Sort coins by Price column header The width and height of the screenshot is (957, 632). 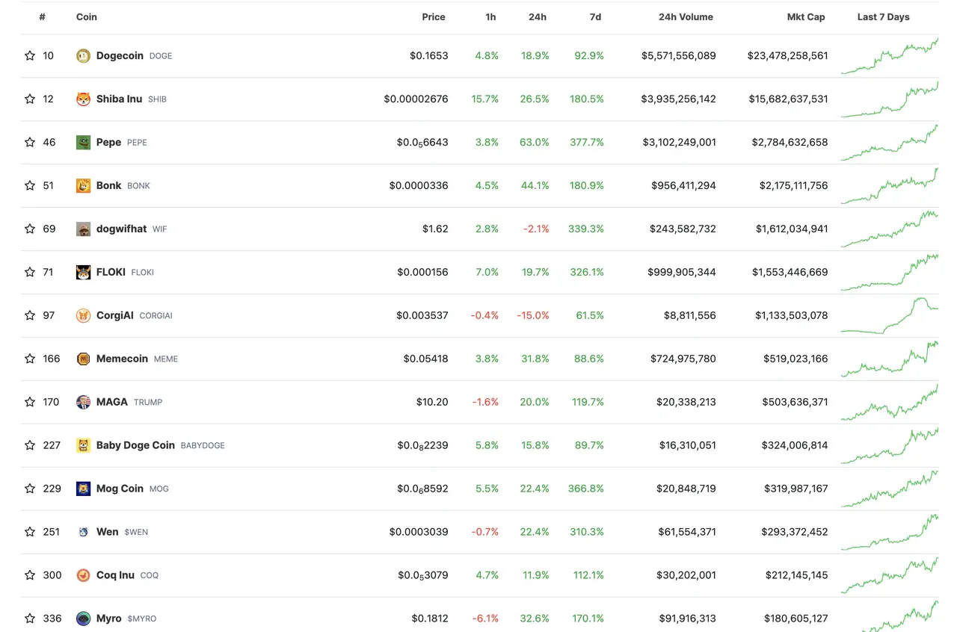pos(433,17)
